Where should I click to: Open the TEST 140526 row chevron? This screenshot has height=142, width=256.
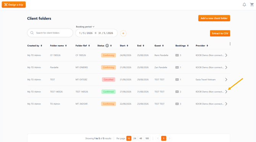[x=226, y=92]
